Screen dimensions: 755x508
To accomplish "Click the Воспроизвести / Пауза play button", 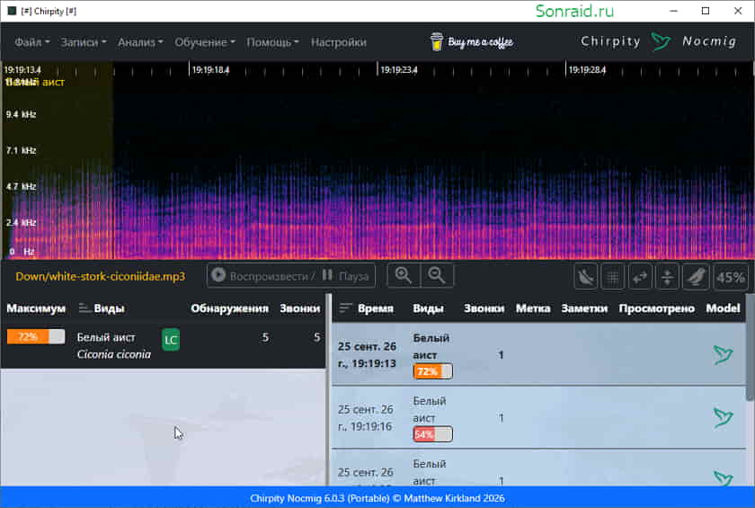I will [291, 276].
